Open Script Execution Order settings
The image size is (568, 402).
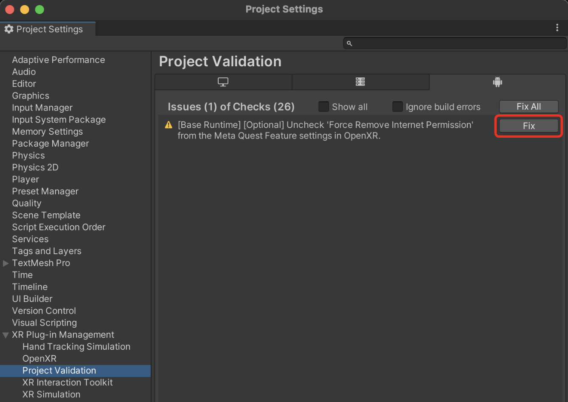[59, 227]
